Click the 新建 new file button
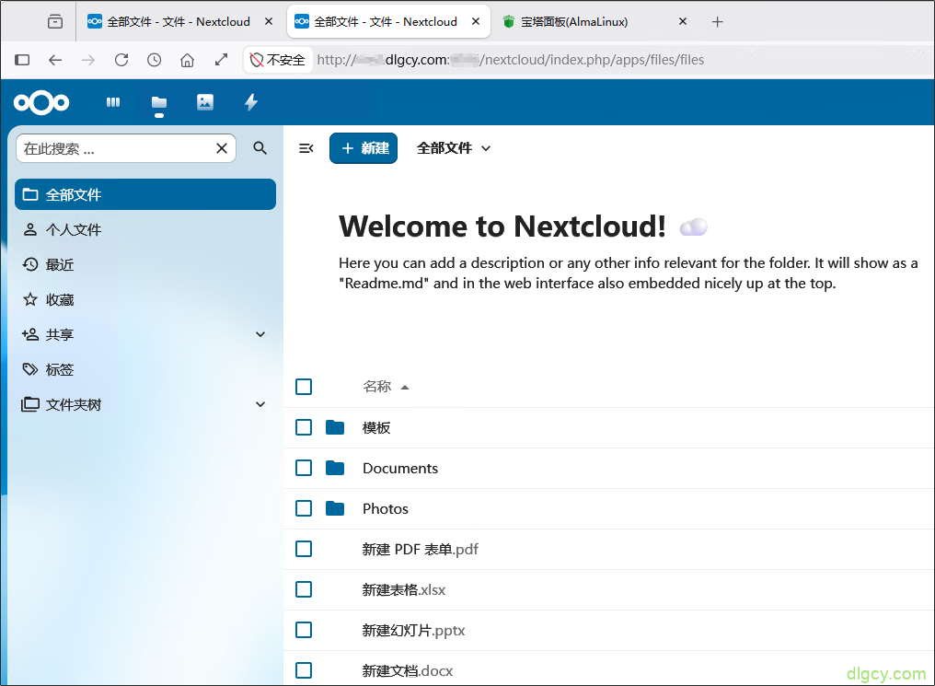The height and width of the screenshot is (686, 935). (364, 148)
